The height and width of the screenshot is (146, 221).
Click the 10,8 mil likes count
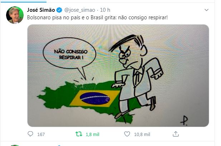tap(142, 135)
